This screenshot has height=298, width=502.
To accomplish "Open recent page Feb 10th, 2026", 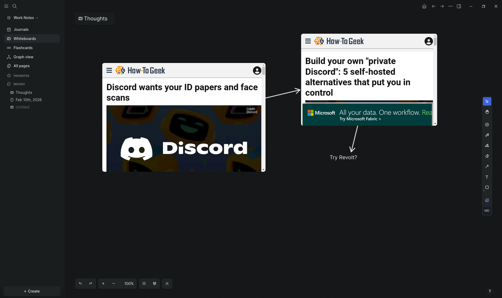I will click(x=29, y=100).
